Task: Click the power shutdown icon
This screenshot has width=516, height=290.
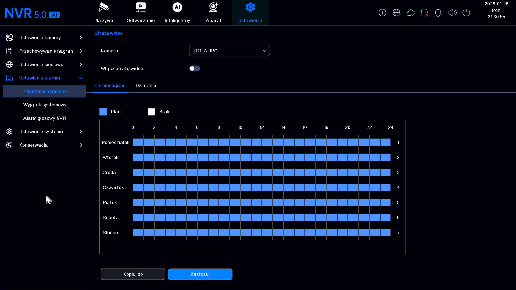Action: [466, 13]
